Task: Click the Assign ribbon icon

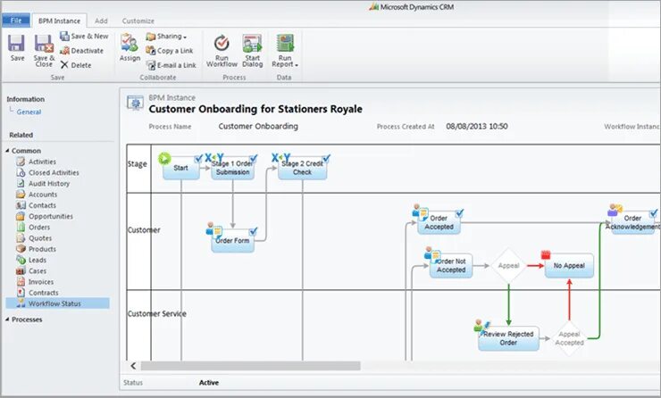Action: [x=130, y=43]
